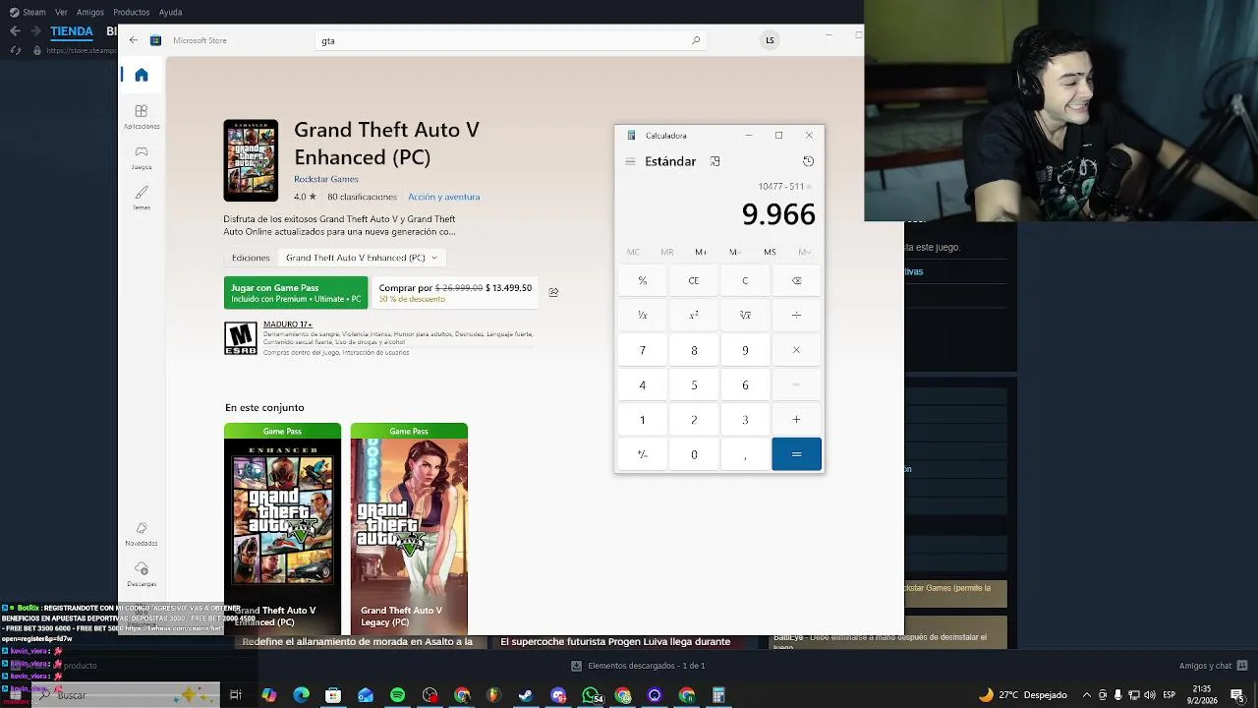Click the 80 clasificaciones rating text
This screenshot has width=1258, height=708.
pyautogui.click(x=362, y=197)
